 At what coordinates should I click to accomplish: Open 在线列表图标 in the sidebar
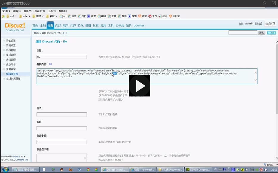(x=13, y=79)
